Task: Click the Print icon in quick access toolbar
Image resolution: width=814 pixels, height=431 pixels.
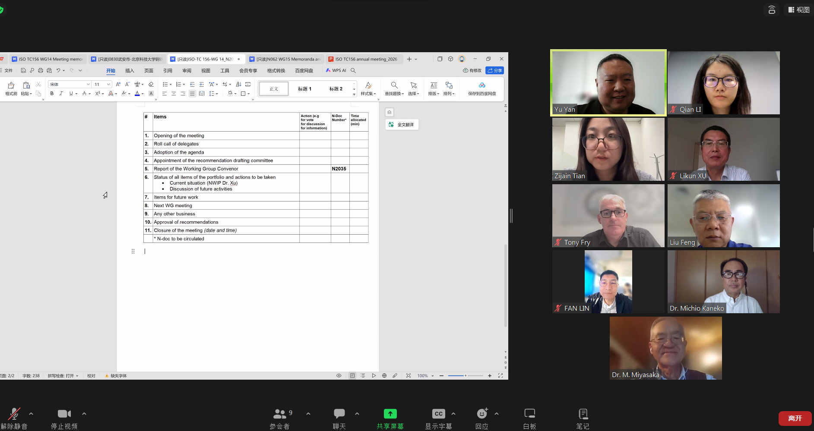Action: [x=41, y=70]
